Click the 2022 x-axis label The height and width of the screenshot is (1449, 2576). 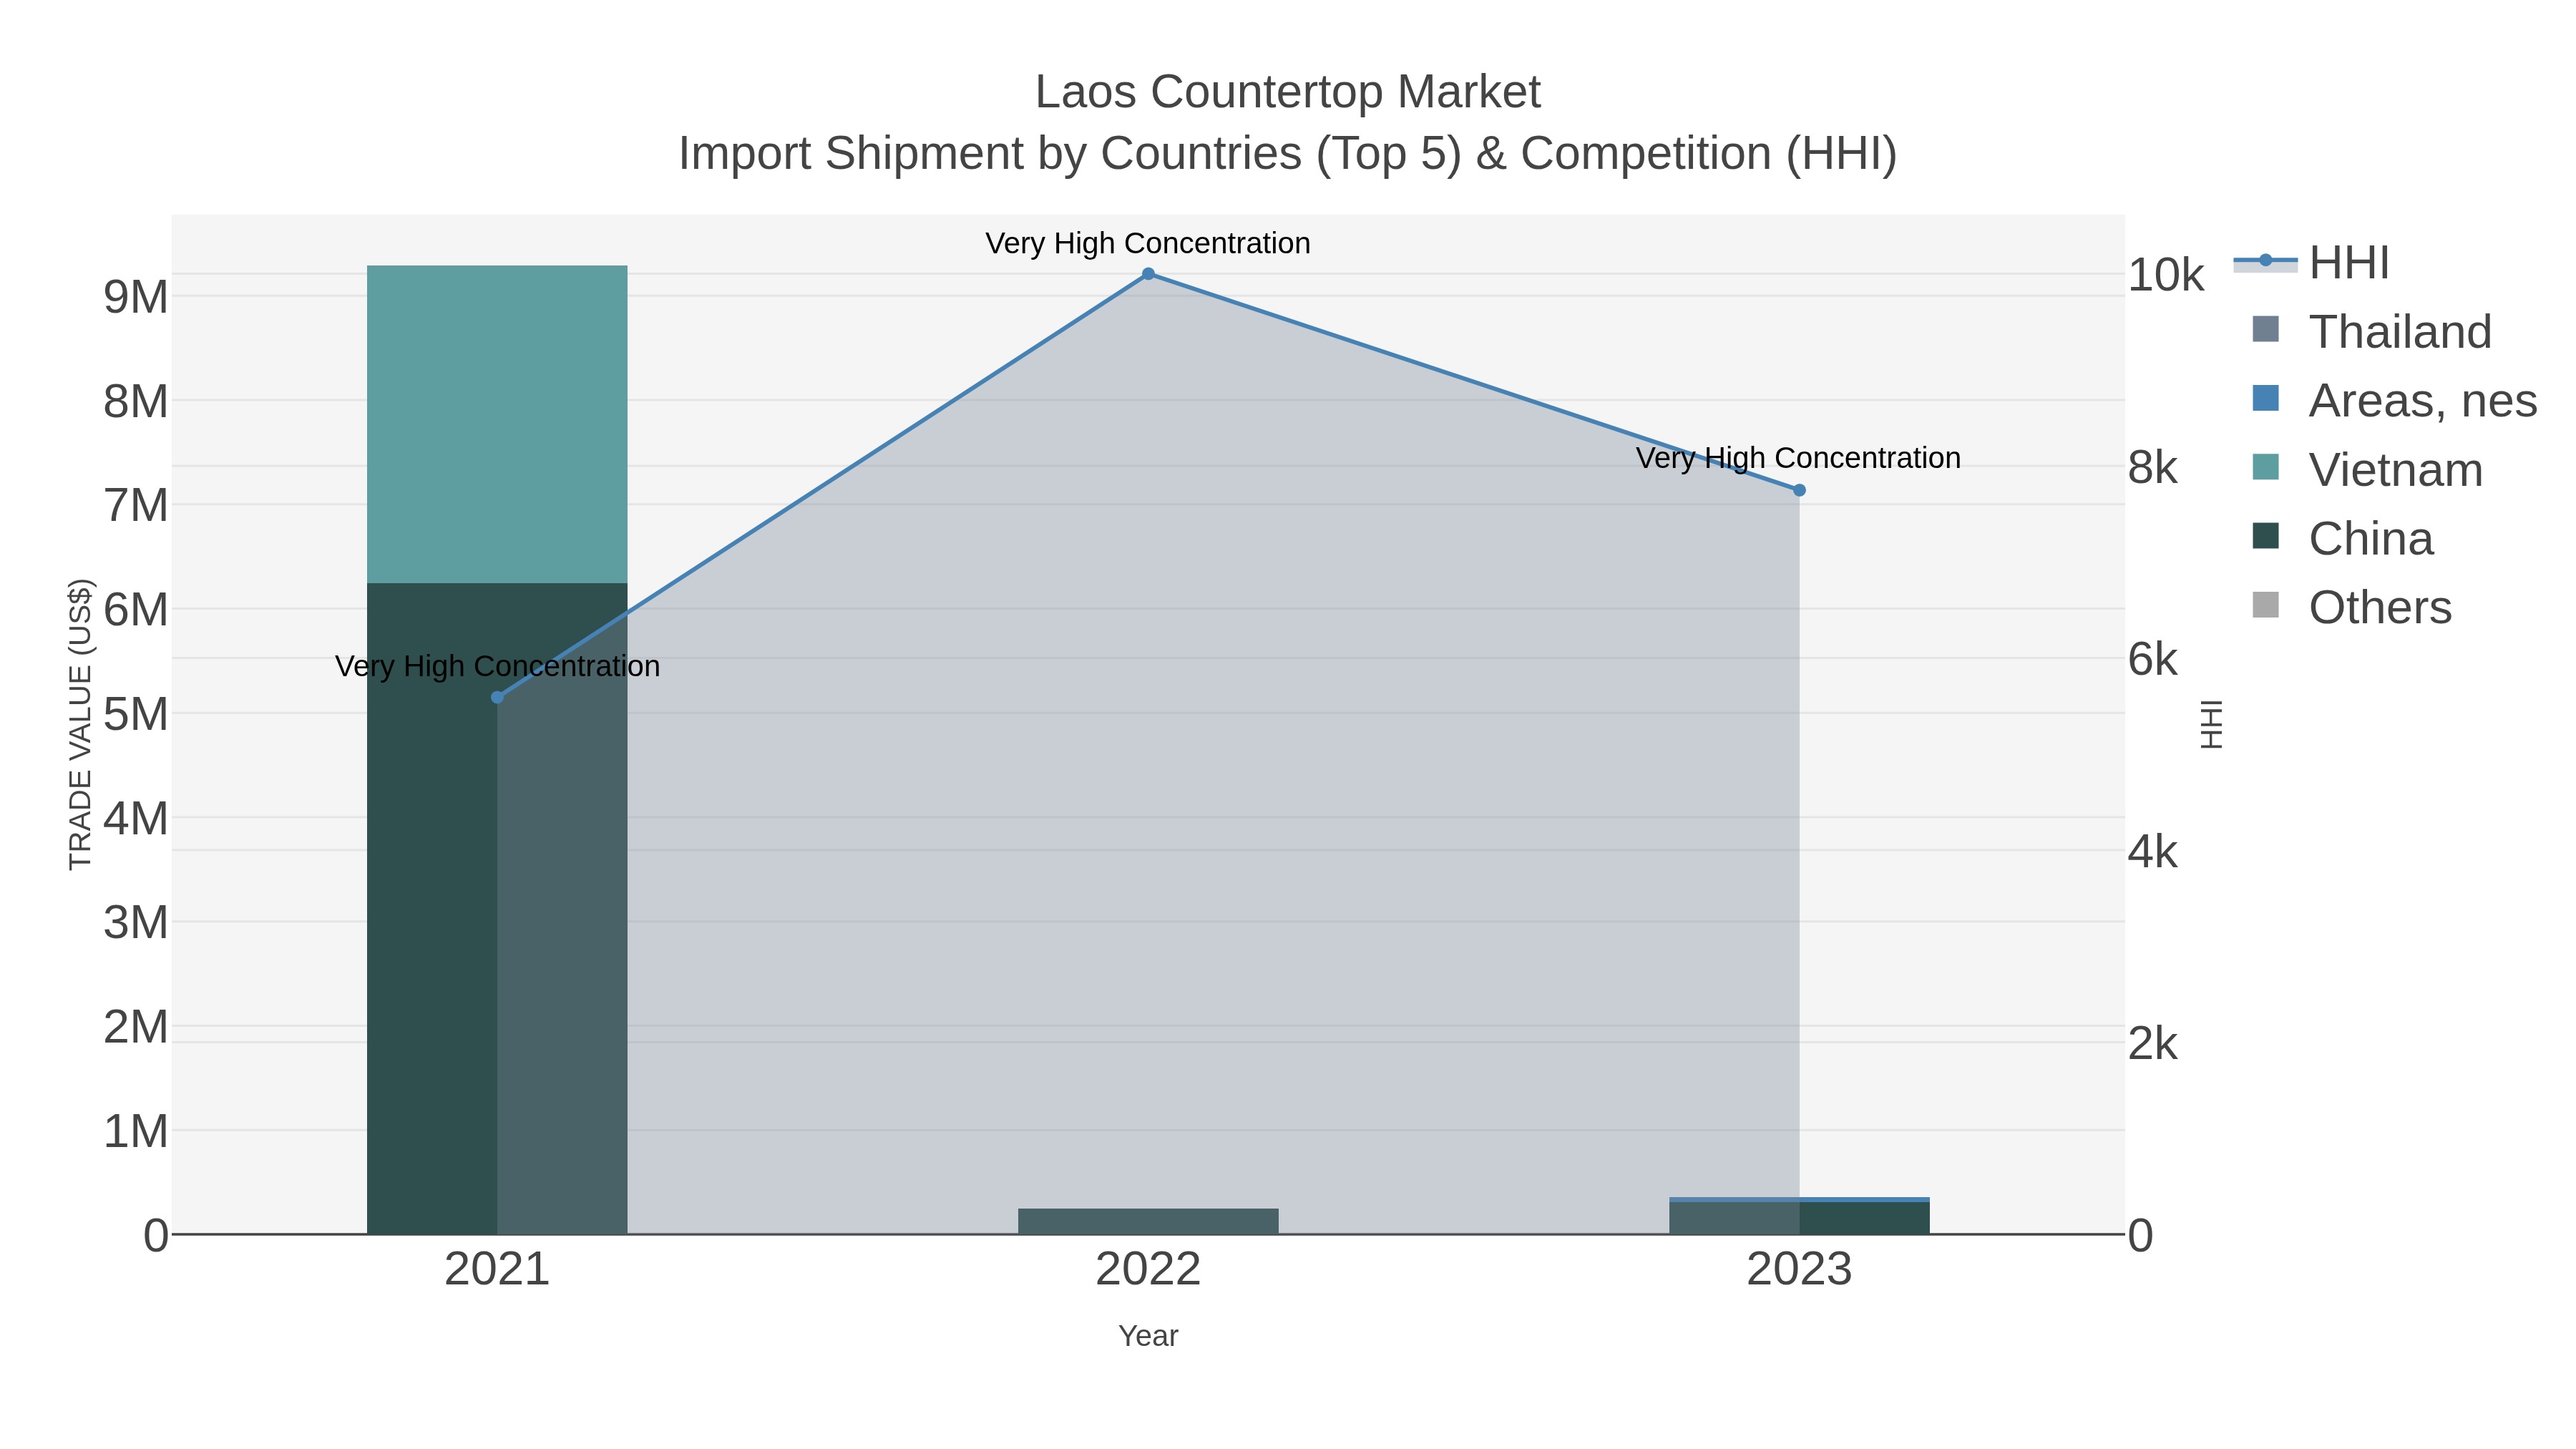[1148, 1270]
